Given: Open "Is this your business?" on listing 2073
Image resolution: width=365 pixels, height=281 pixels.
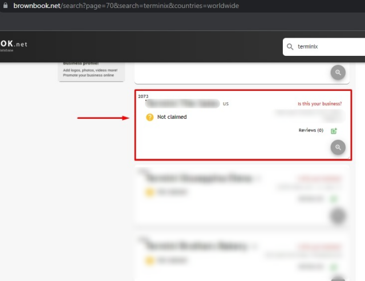Looking at the screenshot, I should pyautogui.click(x=319, y=104).
